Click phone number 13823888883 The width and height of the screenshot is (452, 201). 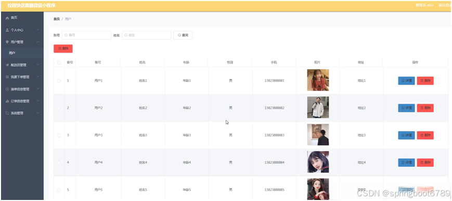[274, 135]
